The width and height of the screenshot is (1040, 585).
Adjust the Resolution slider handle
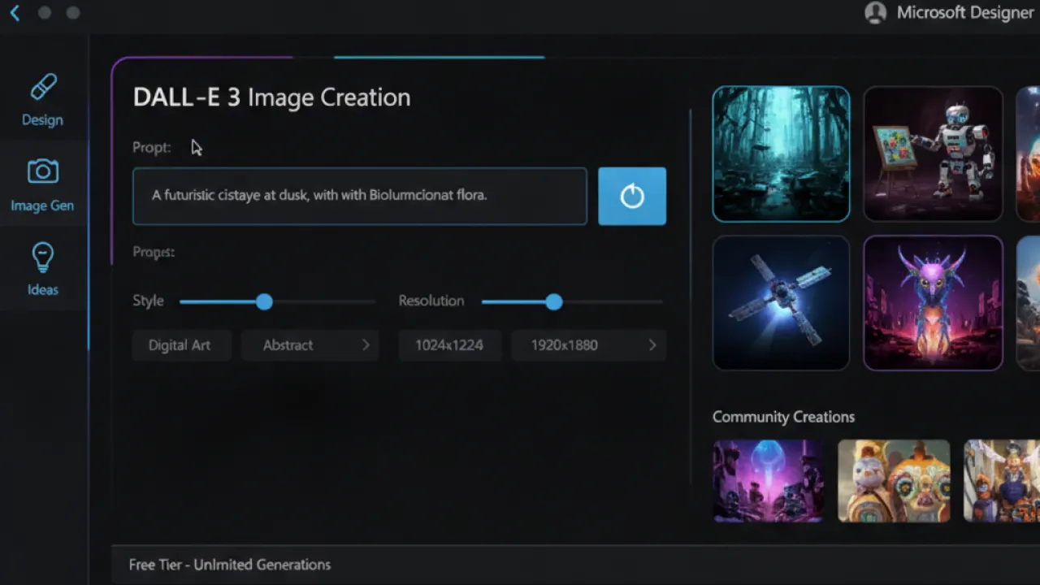554,302
